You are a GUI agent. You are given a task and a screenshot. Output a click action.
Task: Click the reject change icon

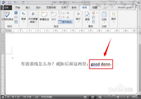94,13
